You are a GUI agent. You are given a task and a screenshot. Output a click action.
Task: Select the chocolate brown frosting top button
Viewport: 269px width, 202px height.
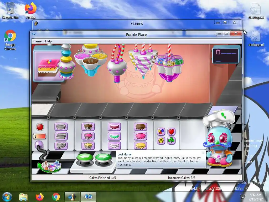[x=141, y=127]
